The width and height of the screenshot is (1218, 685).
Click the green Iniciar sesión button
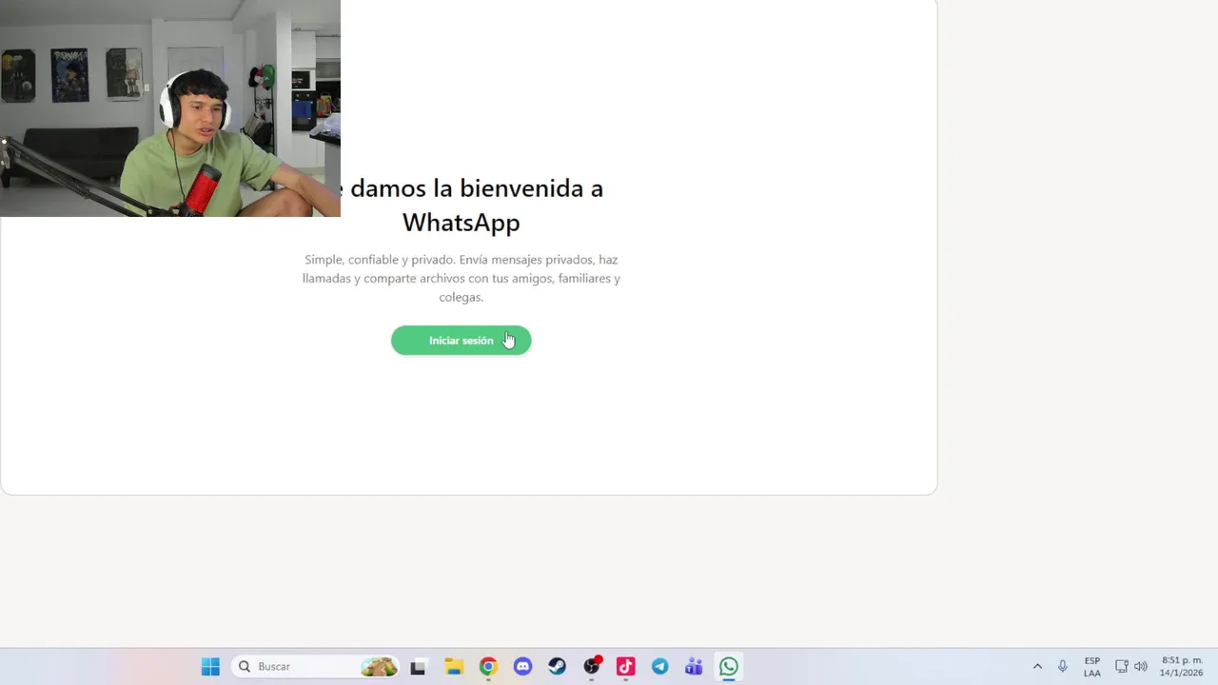pyautogui.click(x=461, y=341)
